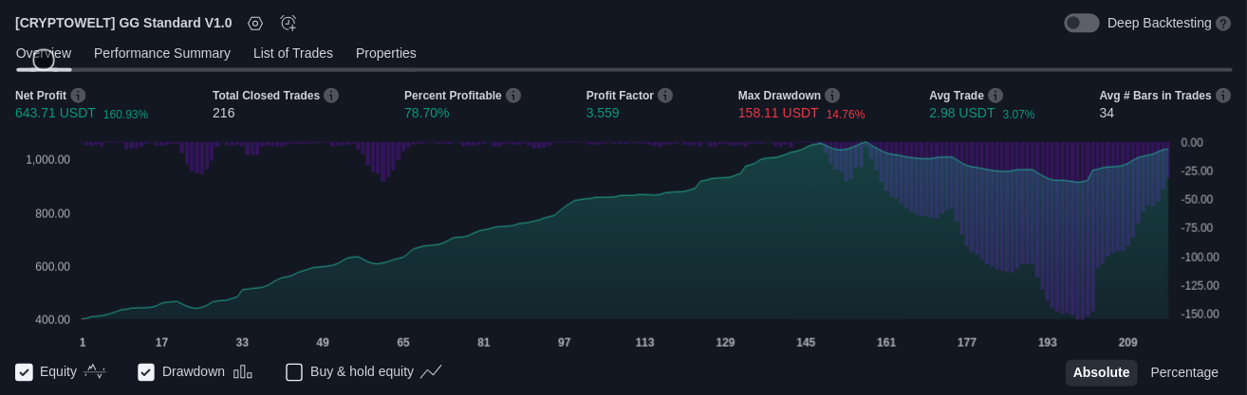Click info icon next to Net Profit
1247x395 pixels.
[x=78, y=96]
